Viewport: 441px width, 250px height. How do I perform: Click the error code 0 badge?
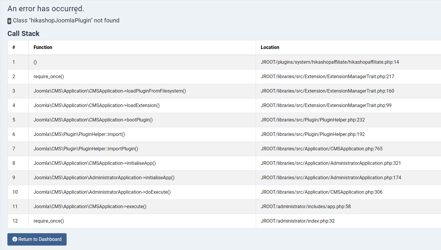pos(9,21)
